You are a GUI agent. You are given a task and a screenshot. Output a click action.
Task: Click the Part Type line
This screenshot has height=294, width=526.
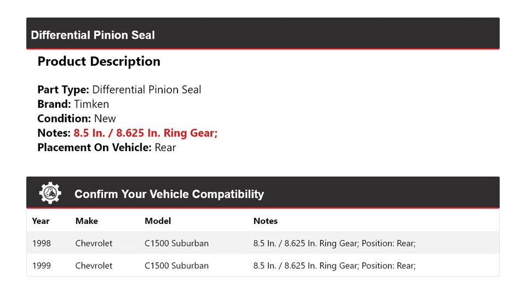(x=119, y=90)
